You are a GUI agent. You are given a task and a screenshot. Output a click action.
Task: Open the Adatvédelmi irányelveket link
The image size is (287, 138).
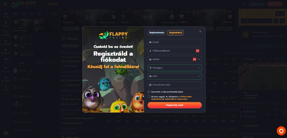point(176,99)
